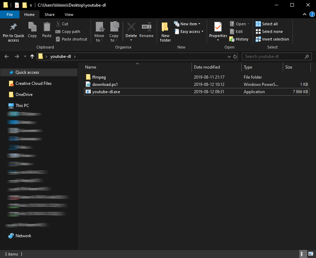Select the download.ps1 file
This screenshot has width=316, height=258.
point(105,84)
